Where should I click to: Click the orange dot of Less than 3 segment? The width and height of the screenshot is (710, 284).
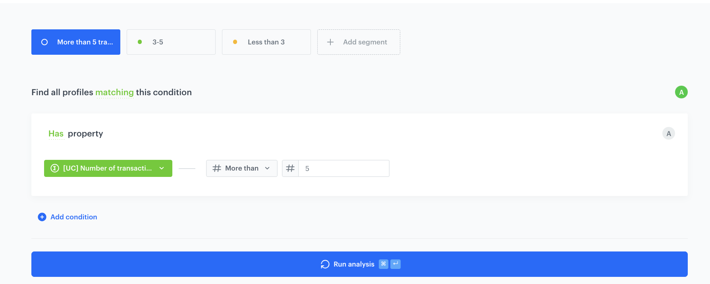pyautogui.click(x=235, y=42)
